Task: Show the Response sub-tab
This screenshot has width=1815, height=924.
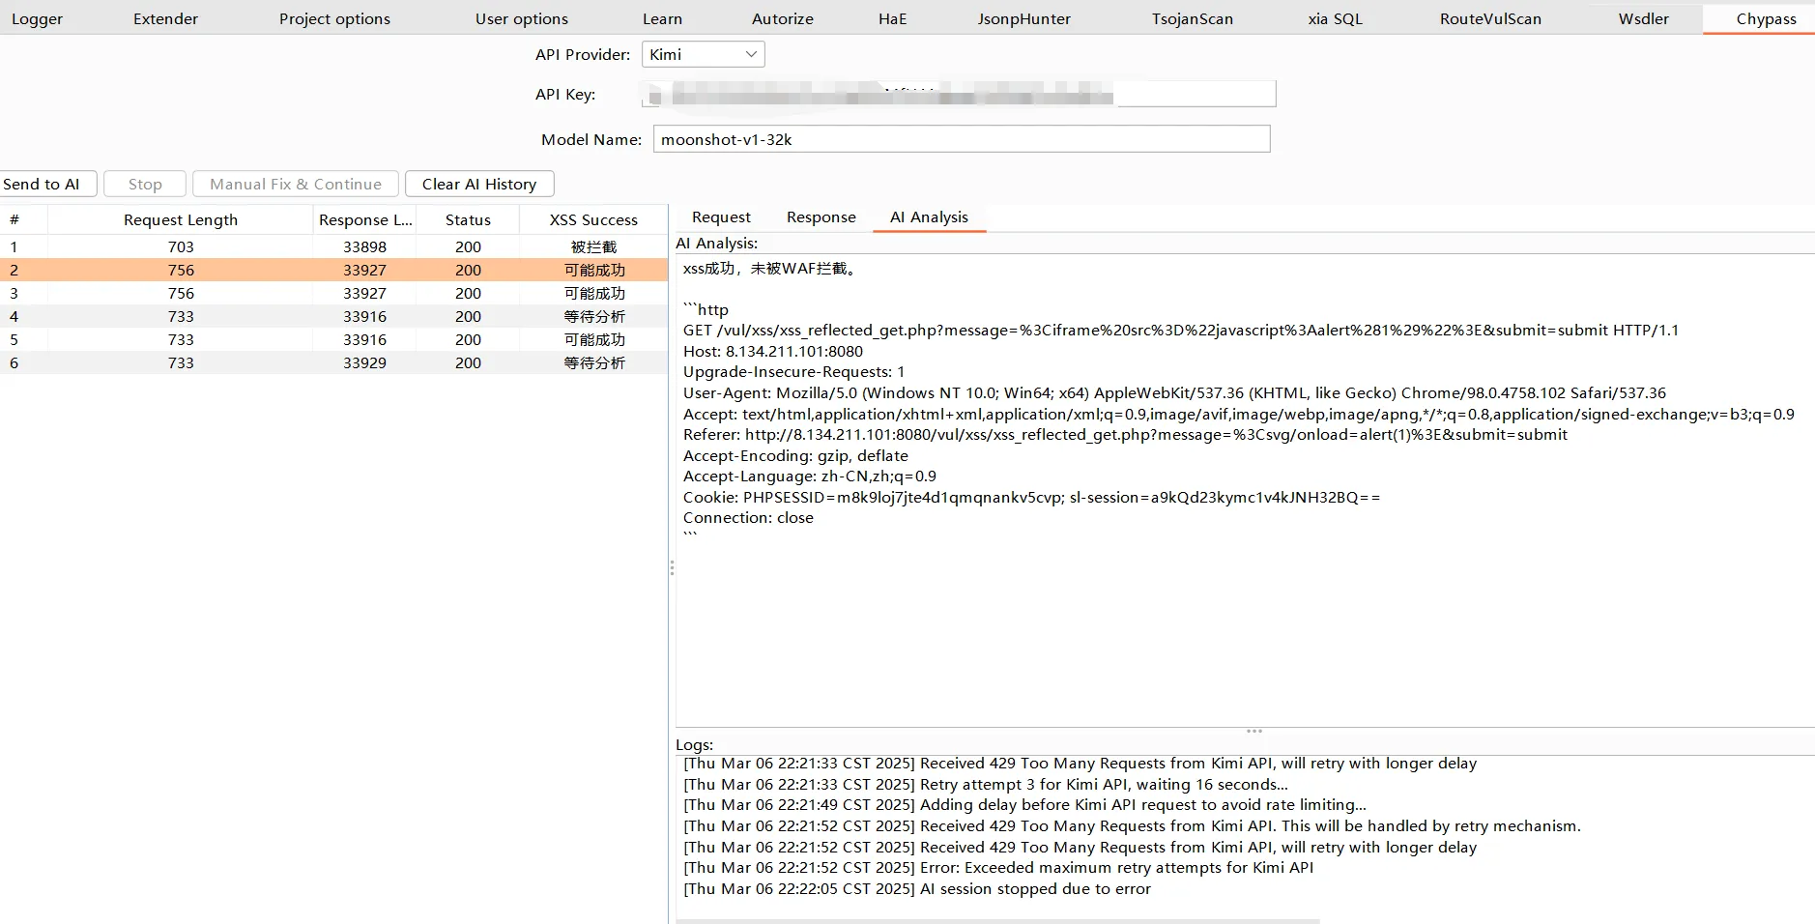Action: click(x=821, y=217)
